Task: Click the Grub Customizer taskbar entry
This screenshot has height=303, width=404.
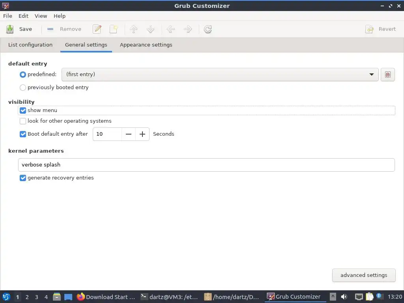Action: pos(295,297)
